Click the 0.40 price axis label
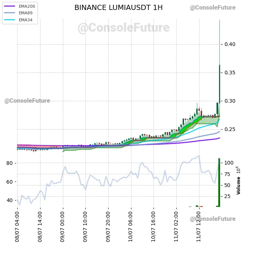This screenshot has width=254, height=254. point(230,44)
